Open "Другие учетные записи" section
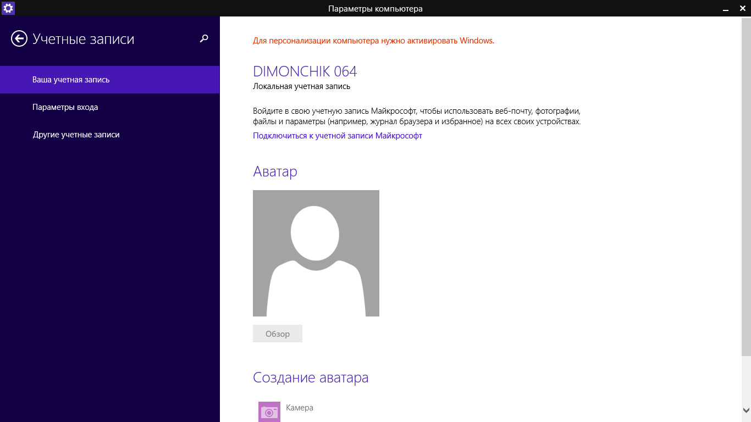The height and width of the screenshot is (422, 751). (x=76, y=135)
